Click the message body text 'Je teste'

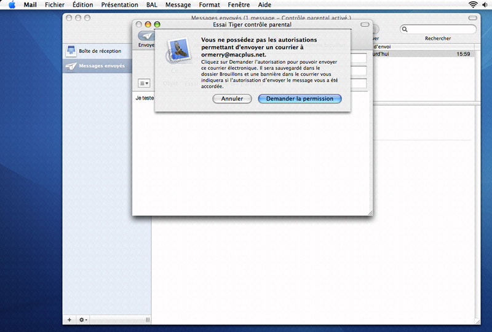point(145,98)
